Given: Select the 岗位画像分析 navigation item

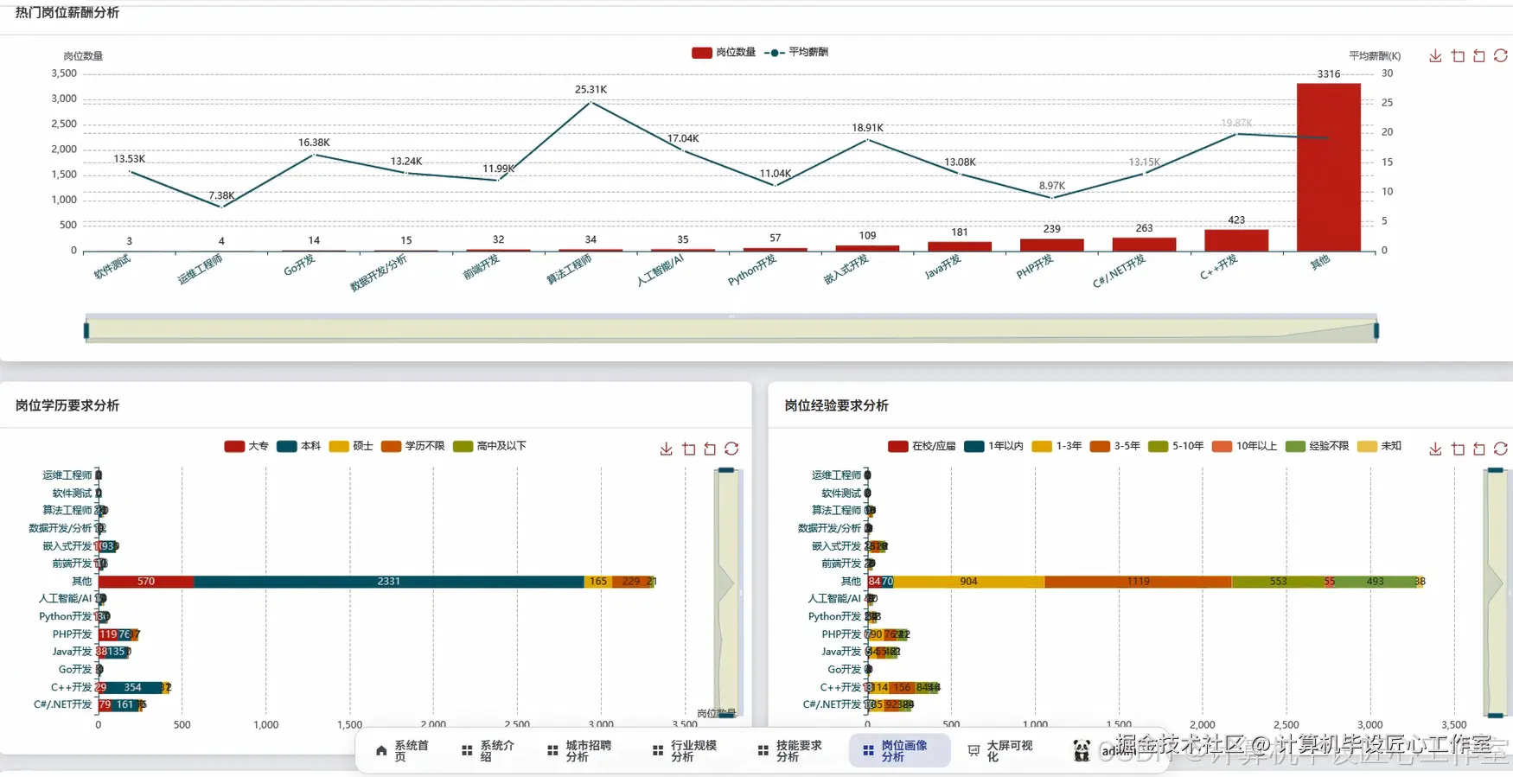Looking at the screenshot, I should click(899, 750).
